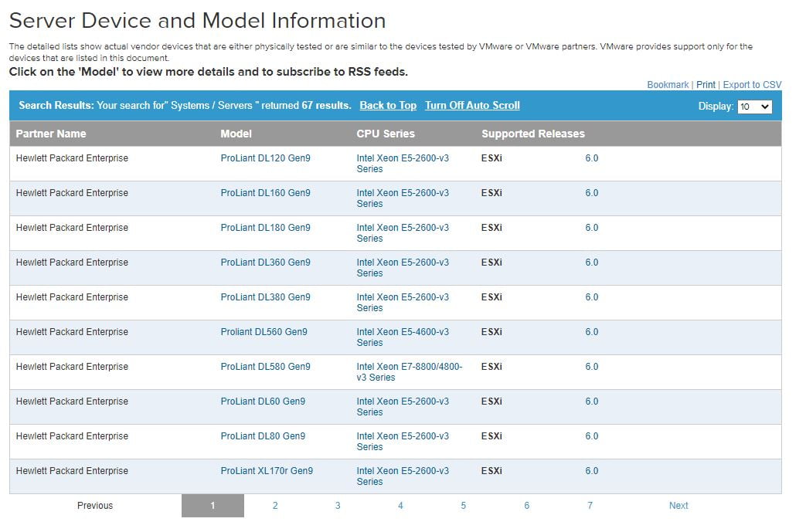Select the CPU series link for ProLiant DL380 Gen9
The image size is (806, 532).
coord(403,303)
